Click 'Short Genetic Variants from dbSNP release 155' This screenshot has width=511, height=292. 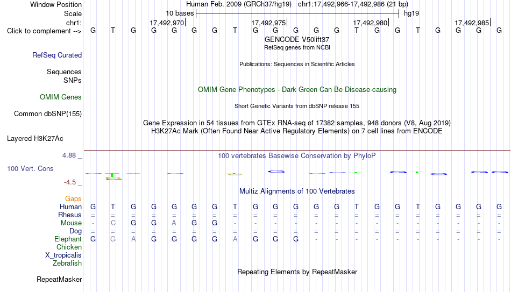point(297,106)
